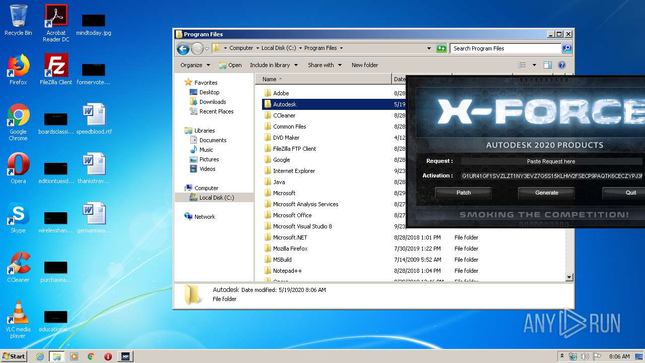Open Organize dropdown menu in Explorer
This screenshot has height=363, width=645.
195,65
